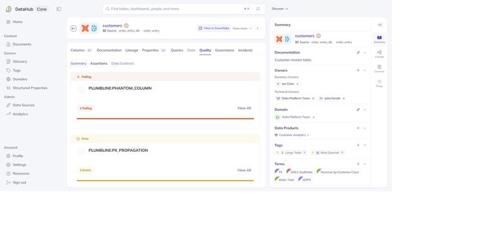Collapse the Data Products section
The height and width of the screenshot is (239, 490).
pos(365,128)
